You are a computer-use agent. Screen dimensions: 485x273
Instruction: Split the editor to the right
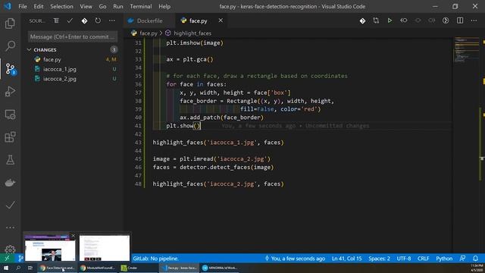click(x=460, y=20)
